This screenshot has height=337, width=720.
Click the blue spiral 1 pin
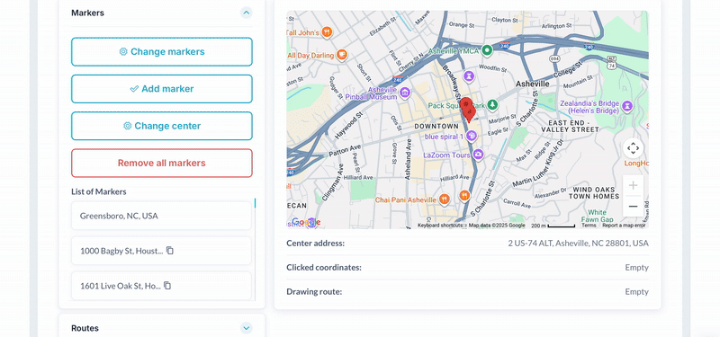(471, 136)
